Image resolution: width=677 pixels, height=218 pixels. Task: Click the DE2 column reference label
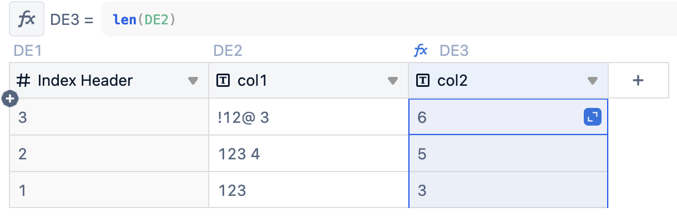[x=228, y=51]
